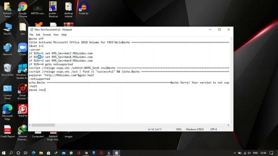Click the horizontal scrollbar thumb in Notepad
278x156 pixels.
pyautogui.click(x=43, y=125)
